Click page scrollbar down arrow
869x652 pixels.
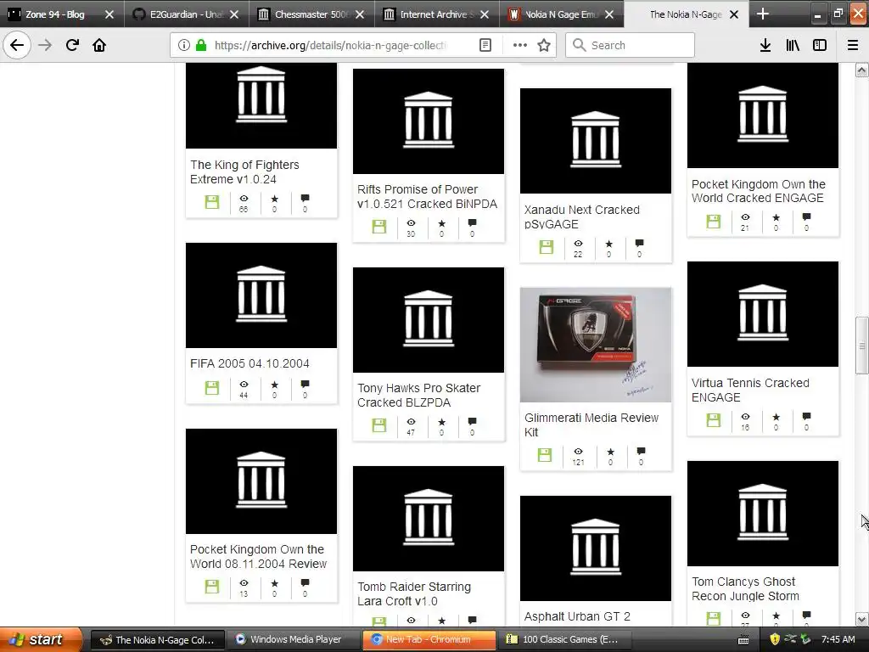point(862,619)
